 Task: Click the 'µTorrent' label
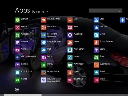25,19
